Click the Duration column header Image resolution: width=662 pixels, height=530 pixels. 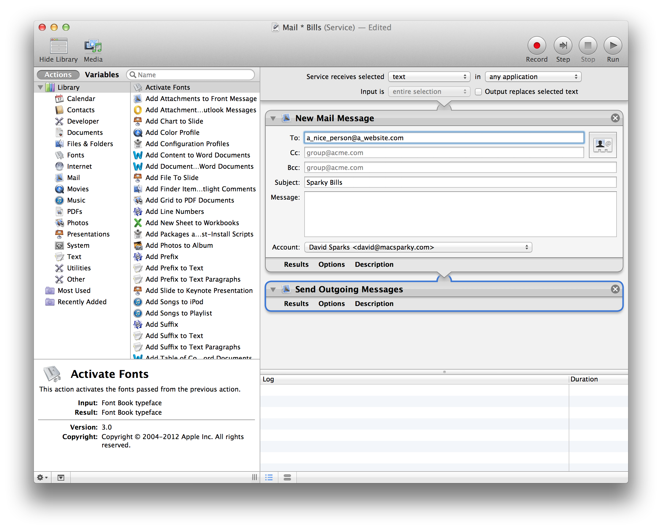coord(598,379)
